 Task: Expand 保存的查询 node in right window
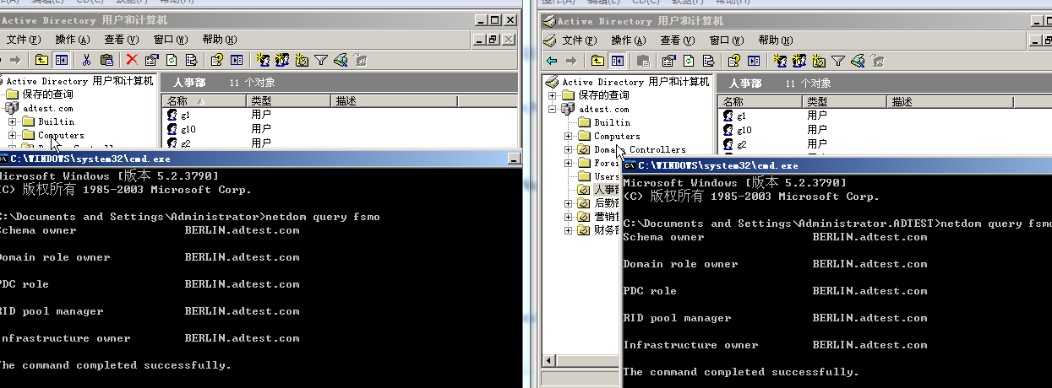[554, 95]
